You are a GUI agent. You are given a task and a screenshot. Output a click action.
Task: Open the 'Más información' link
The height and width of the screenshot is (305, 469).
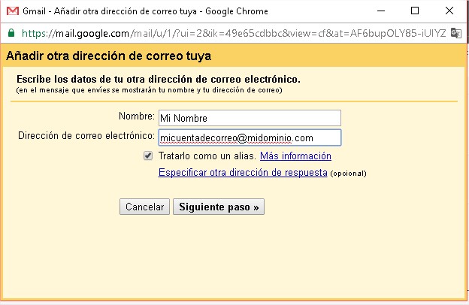coord(295,156)
